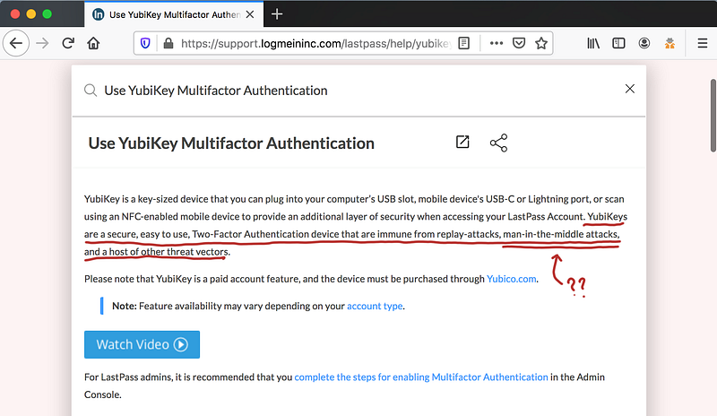Toggle the browser sidebar
This screenshot has height=416, width=717.
tap(618, 43)
